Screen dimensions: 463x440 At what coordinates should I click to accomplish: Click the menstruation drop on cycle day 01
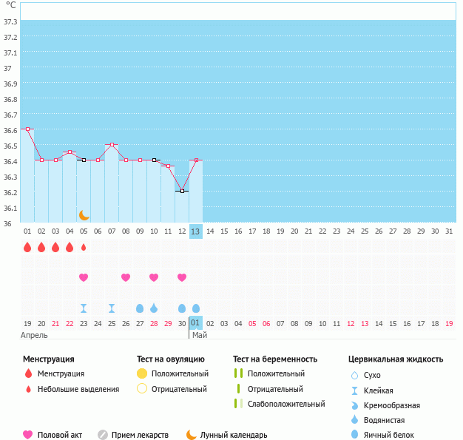click(x=27, y=247)
